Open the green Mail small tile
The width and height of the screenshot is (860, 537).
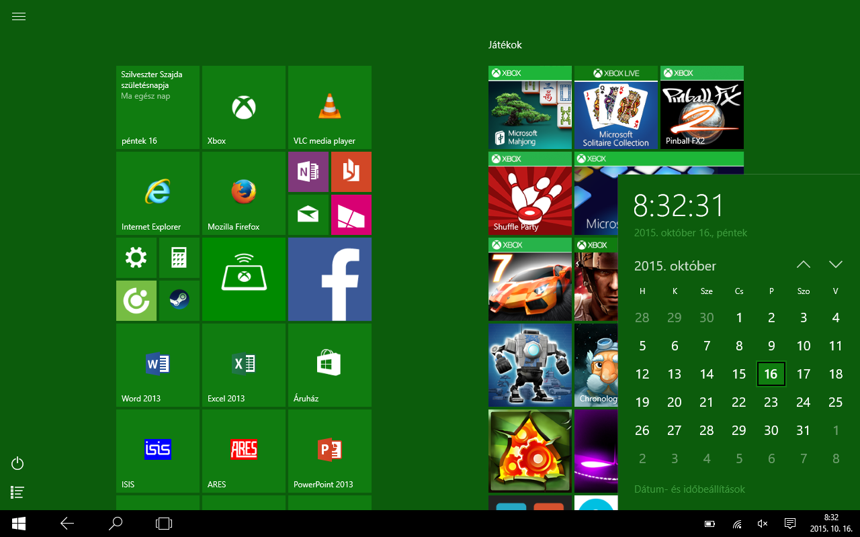tap(308, 215)
